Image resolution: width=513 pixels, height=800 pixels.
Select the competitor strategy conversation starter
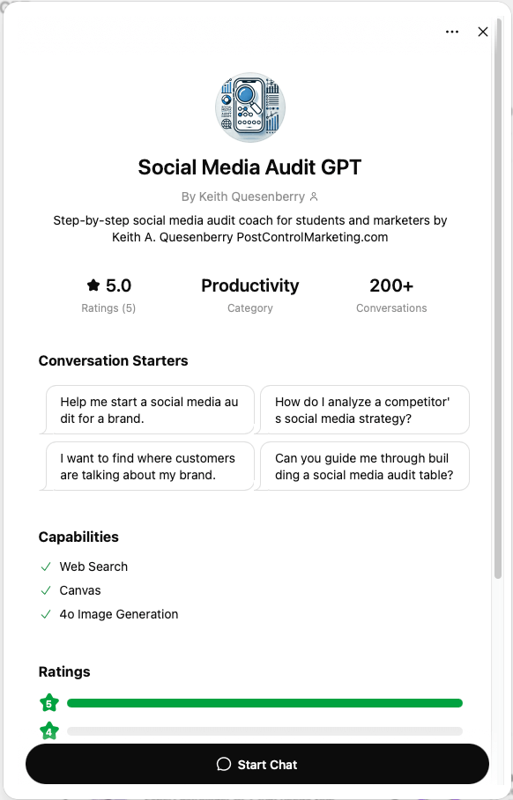(363, 410)
